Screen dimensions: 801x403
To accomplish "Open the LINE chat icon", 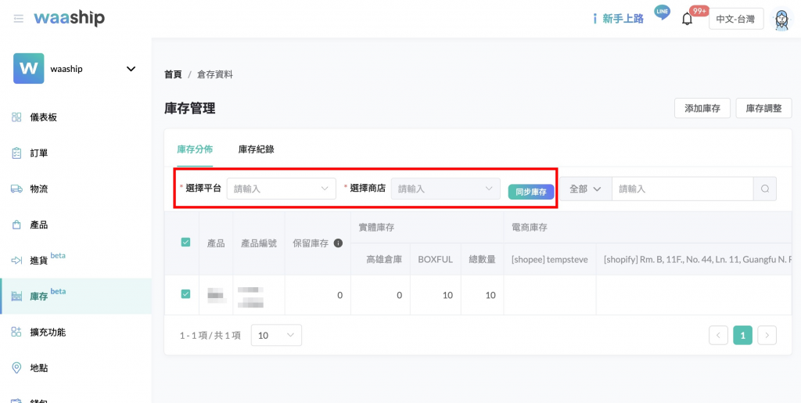I will (663, 13).
